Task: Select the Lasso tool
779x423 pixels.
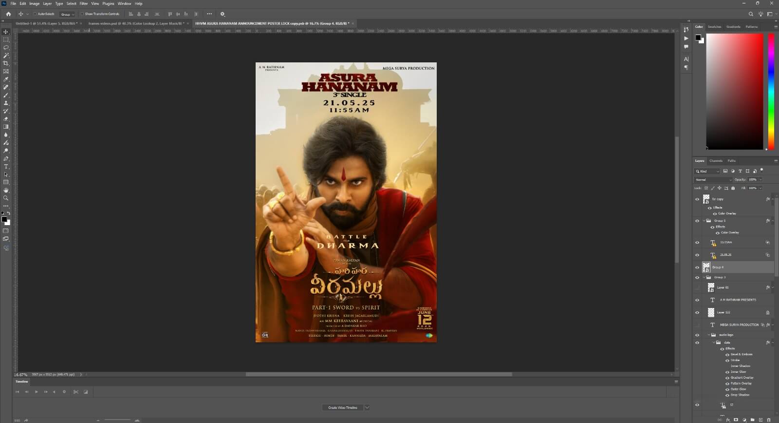Action: point(6,47)
